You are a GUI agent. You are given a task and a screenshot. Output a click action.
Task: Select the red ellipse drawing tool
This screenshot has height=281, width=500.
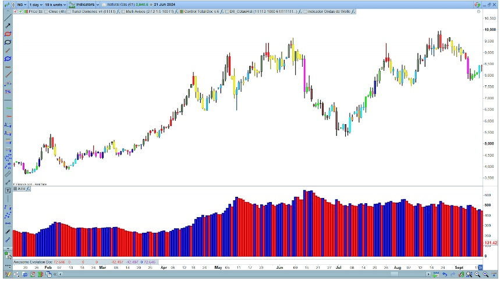[8, 34]
